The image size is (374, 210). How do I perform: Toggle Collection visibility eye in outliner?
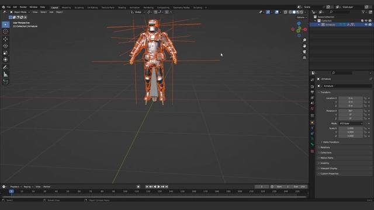point(366,21)
